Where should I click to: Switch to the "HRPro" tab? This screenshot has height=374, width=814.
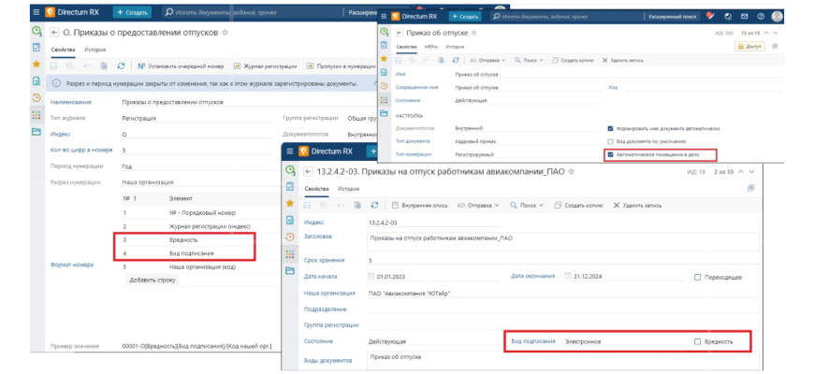(x=430, y=46)
